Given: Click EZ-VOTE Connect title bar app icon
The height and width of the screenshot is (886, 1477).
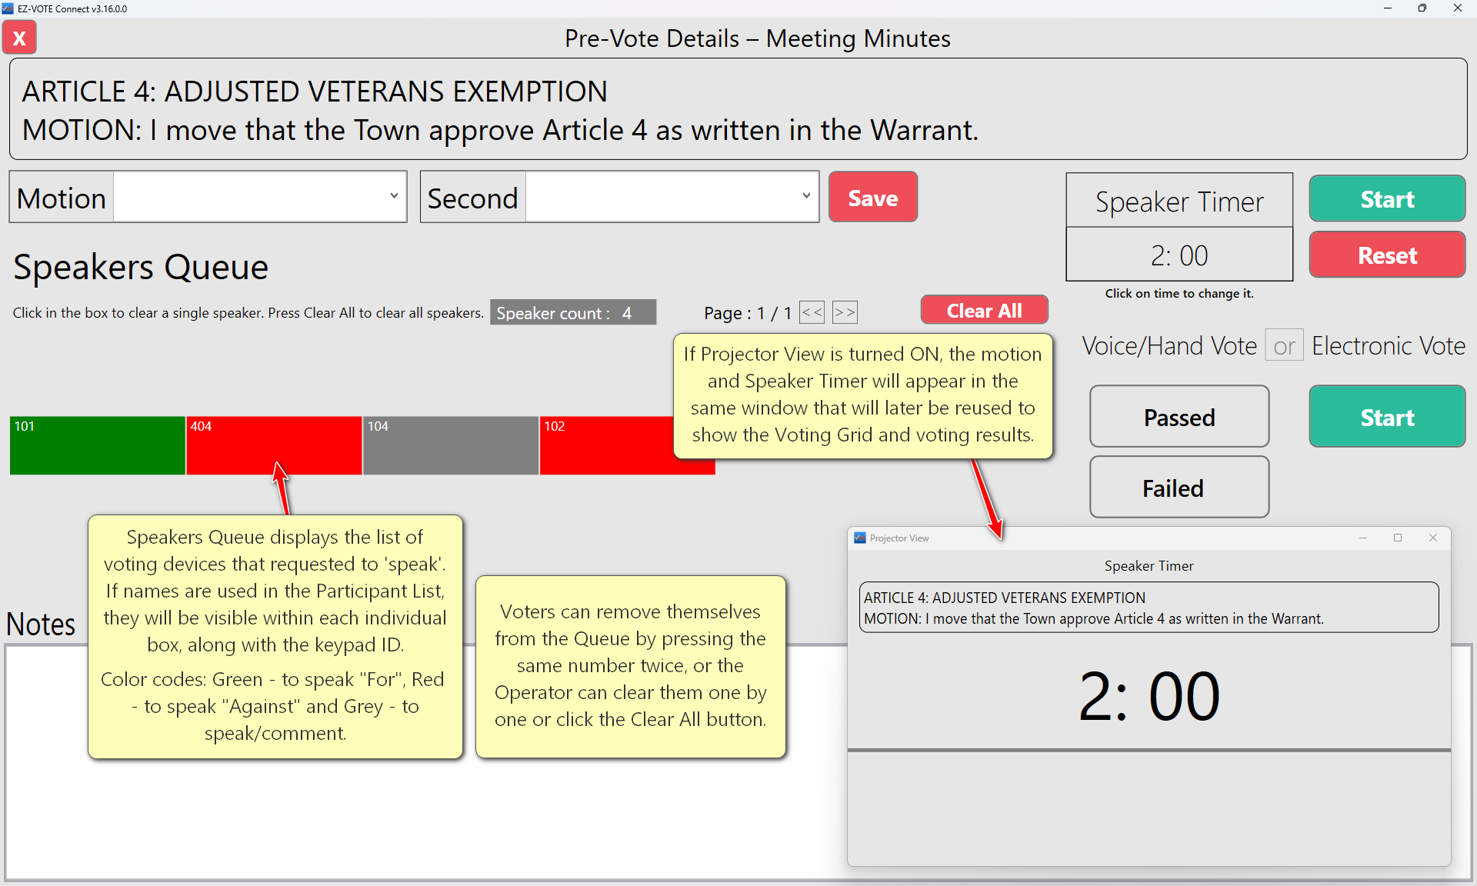Looking at the screenshot, I should pos(8,8).
